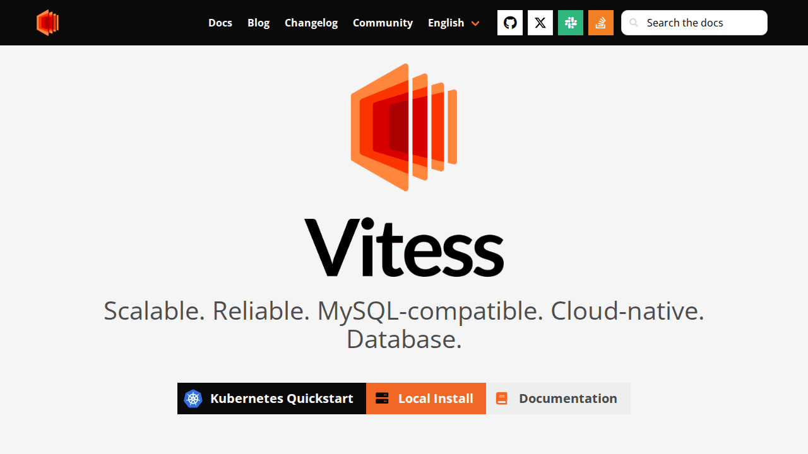Click the Kubernetes Quickstart button
The width and height of the screenshot is (808, 454).
[271, 399]
